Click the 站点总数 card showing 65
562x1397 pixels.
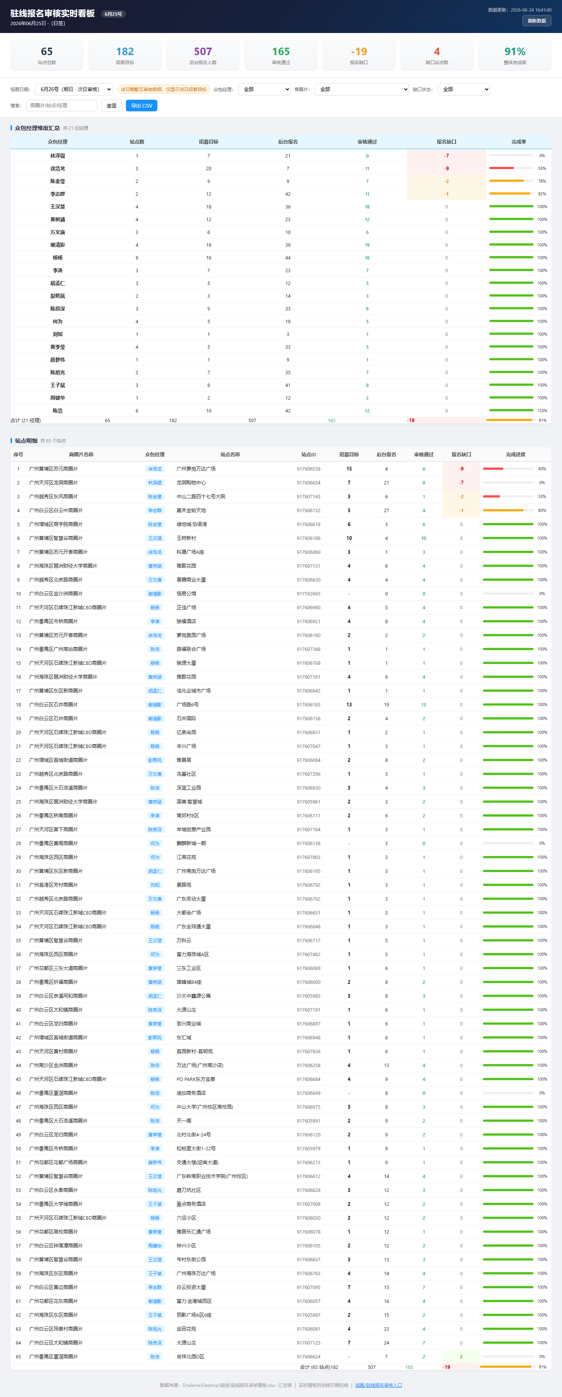[x=46, y=55]
